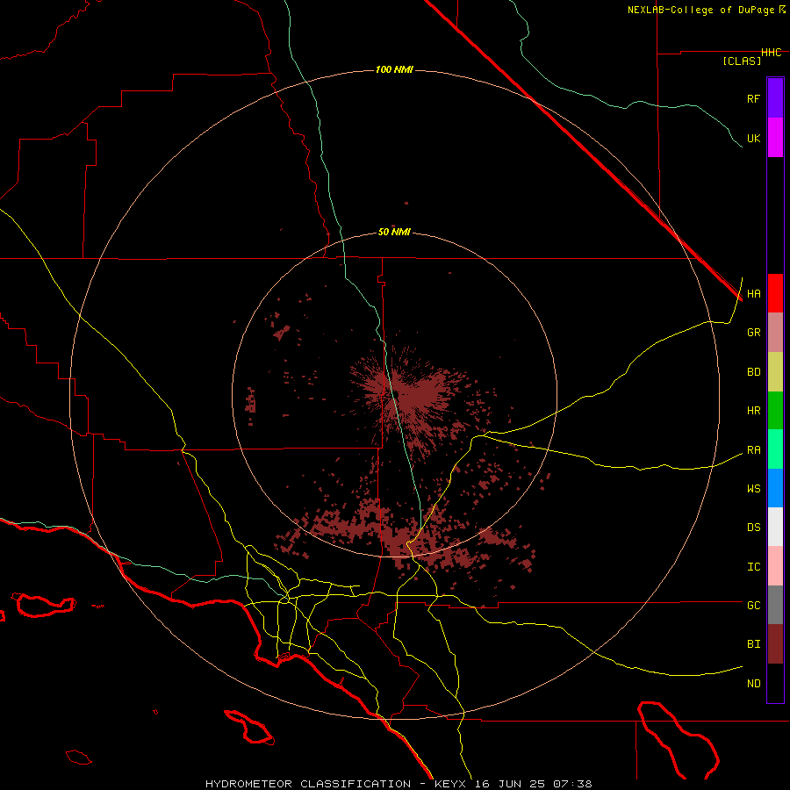790x790 pixels.
Task: Select the gray GC legend color swatch
Action: pyautogui.click(x=775, y=605)
